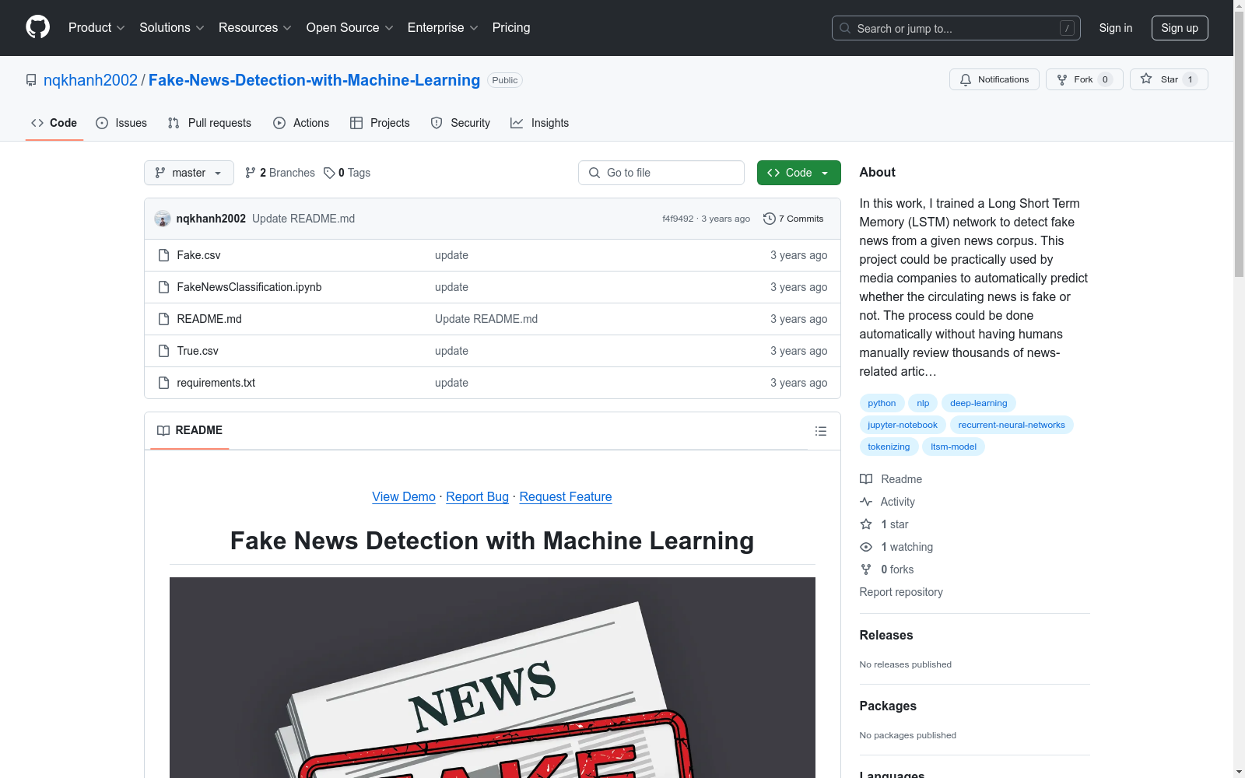Click the True.csv file icon

click(163, 351)
